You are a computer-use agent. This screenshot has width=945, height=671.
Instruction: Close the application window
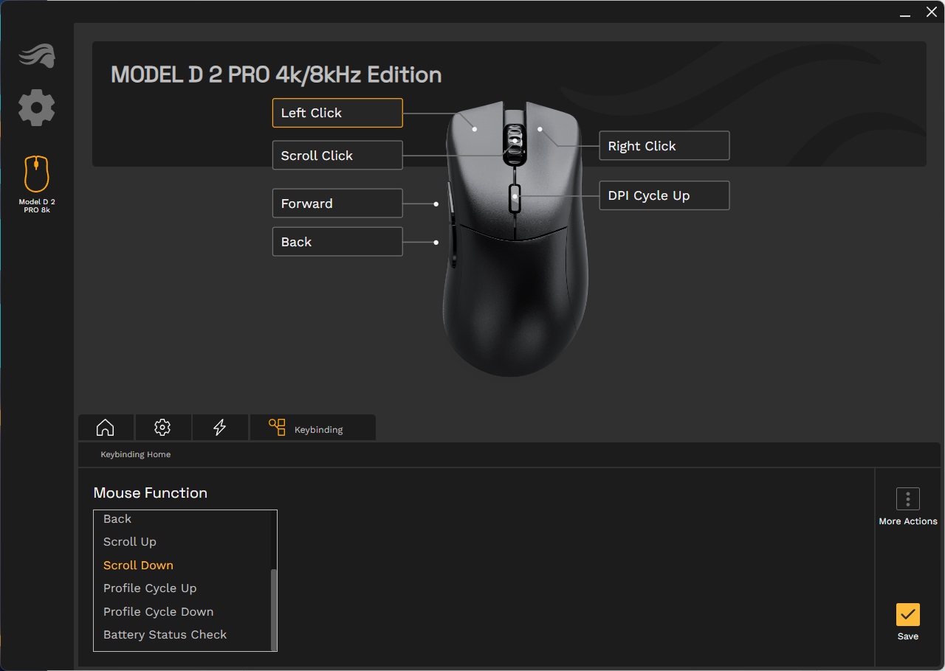tap(932, 13)
